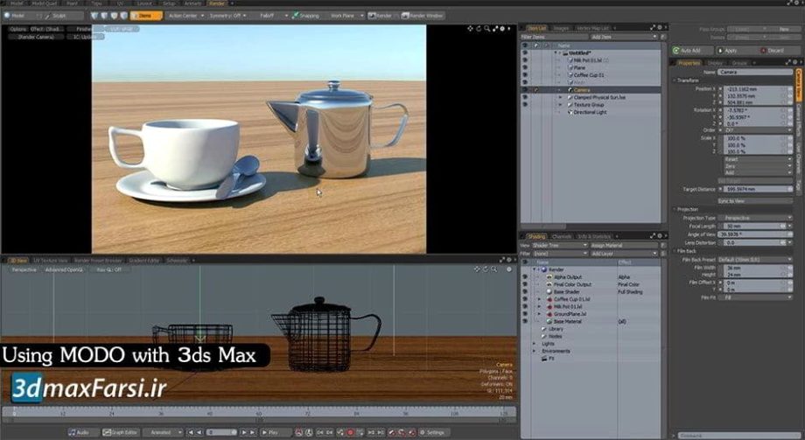Open the UV Texture View tab
This screenshot has width=805, height=440.
[x=50, y=261]
